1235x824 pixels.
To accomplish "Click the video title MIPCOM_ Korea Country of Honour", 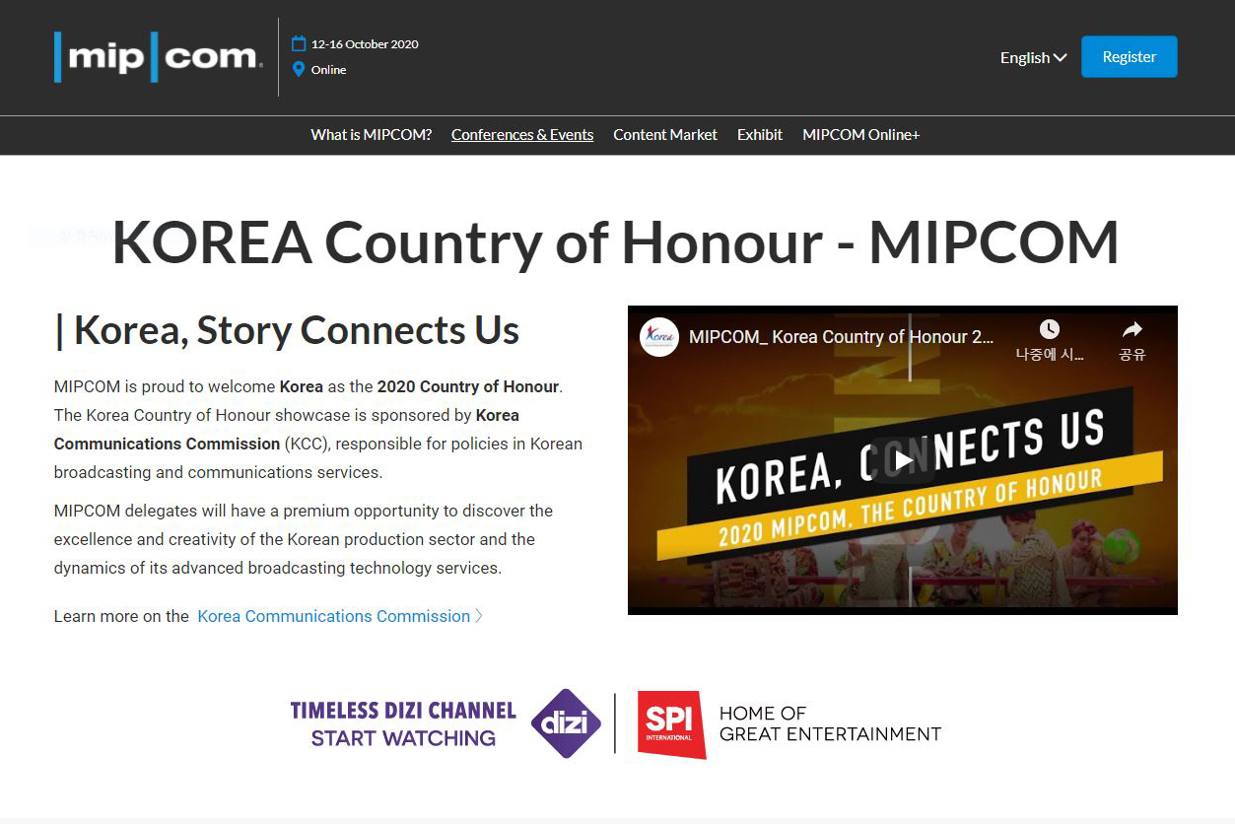I will coord(842,337).
